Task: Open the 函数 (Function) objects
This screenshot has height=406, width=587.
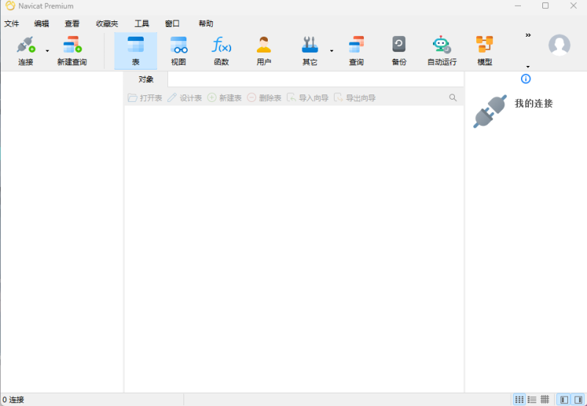Action: (222, 50)
